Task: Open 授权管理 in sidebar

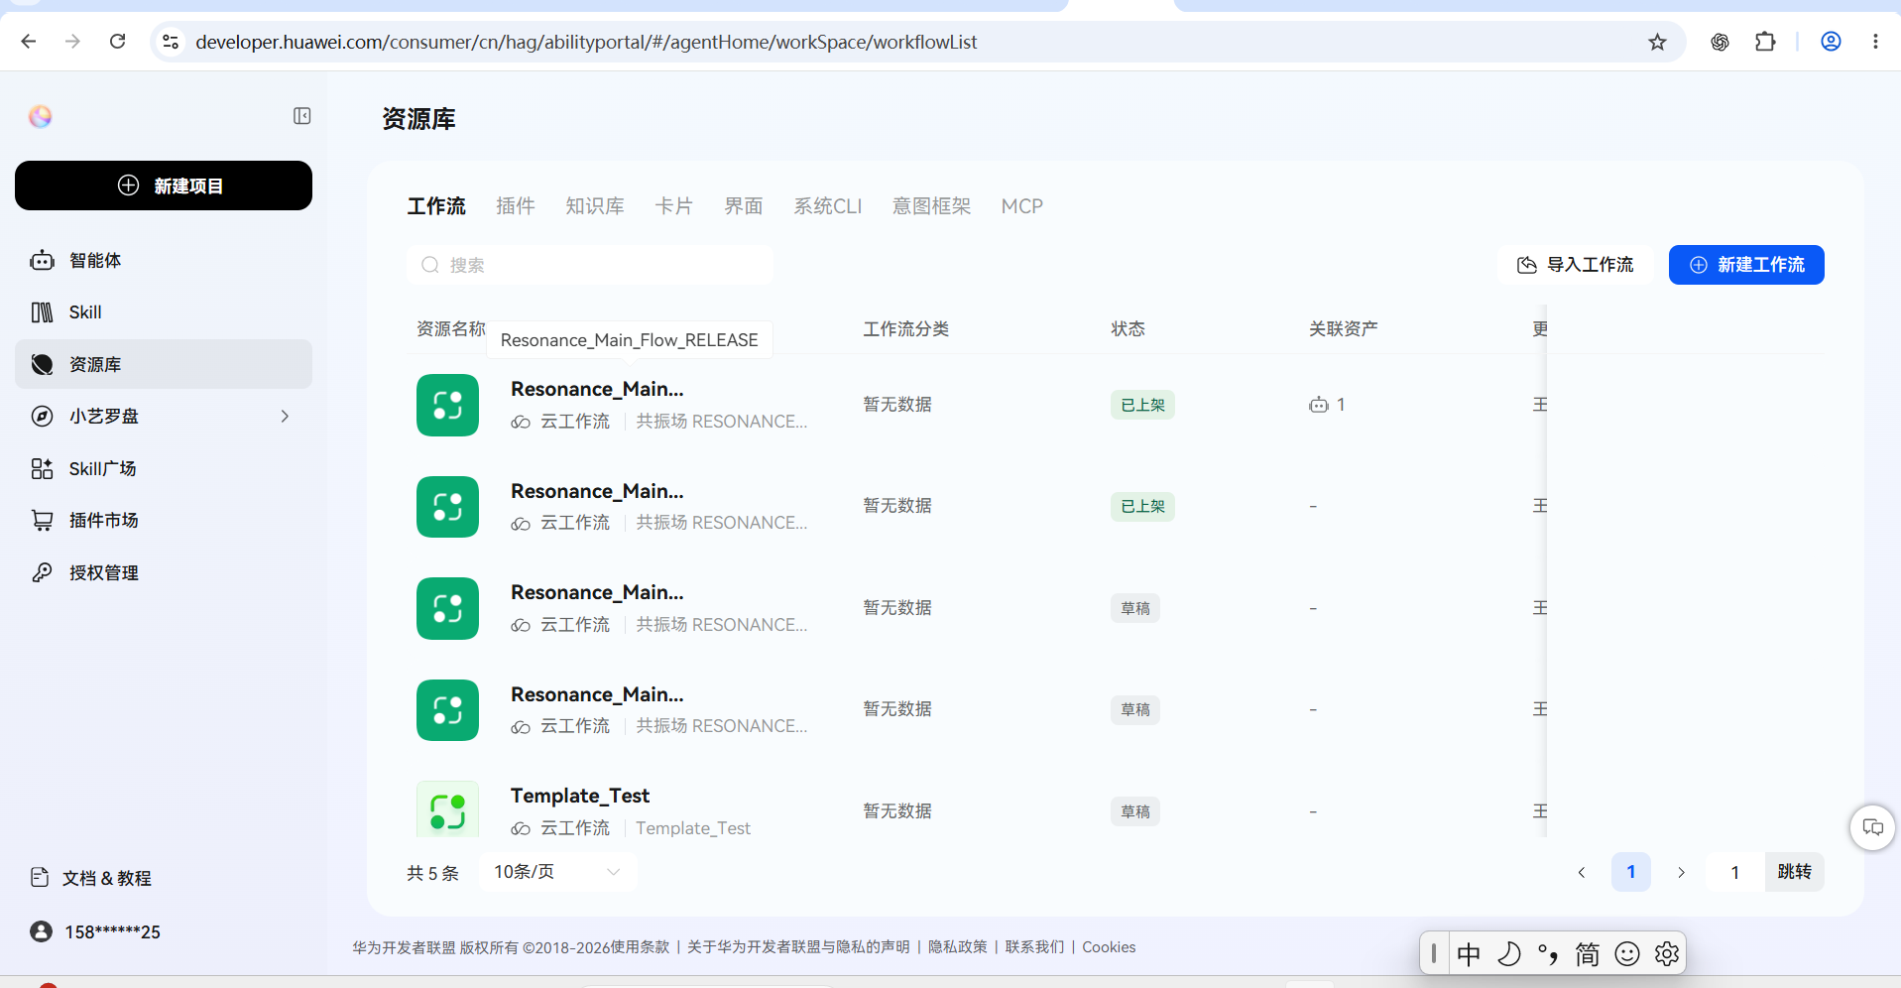Action: click(164, 572)
